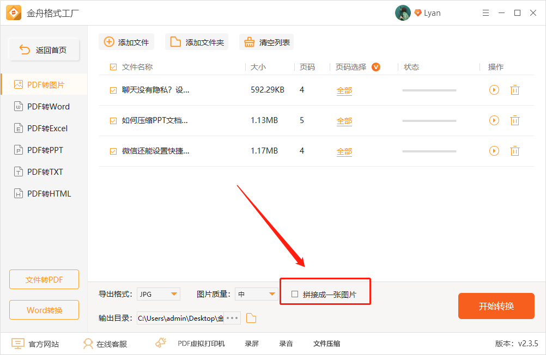Click the progress bar of the 聊天没有隐私 row
The image size is (546, 355).
coord(429,90)
